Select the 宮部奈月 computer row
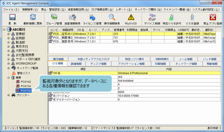This screenshot has height=132, width=224. tap(132, 41)
